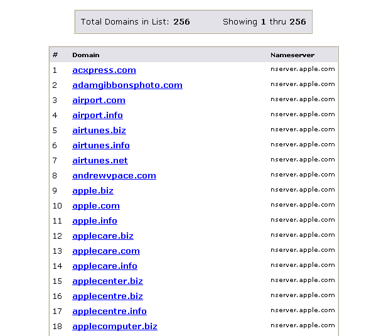This screenshot has width=391, height=336.
Task: Open airtunes.net domain link
Action: pos(100,161)
